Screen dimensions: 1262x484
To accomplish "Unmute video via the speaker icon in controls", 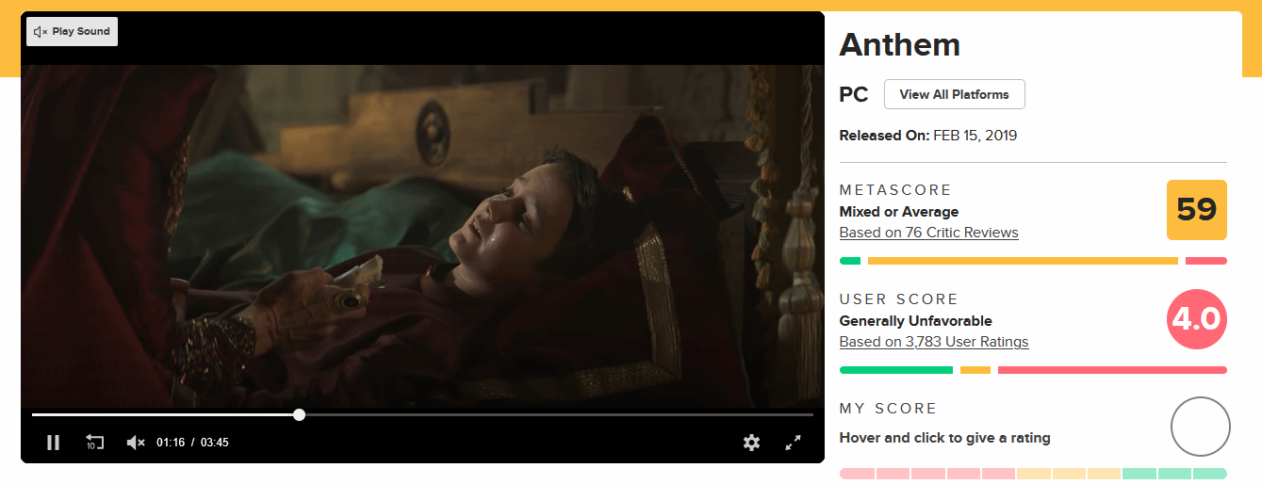I will coord(136,443).
